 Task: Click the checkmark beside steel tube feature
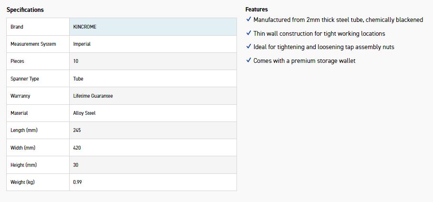click(248, 20)
